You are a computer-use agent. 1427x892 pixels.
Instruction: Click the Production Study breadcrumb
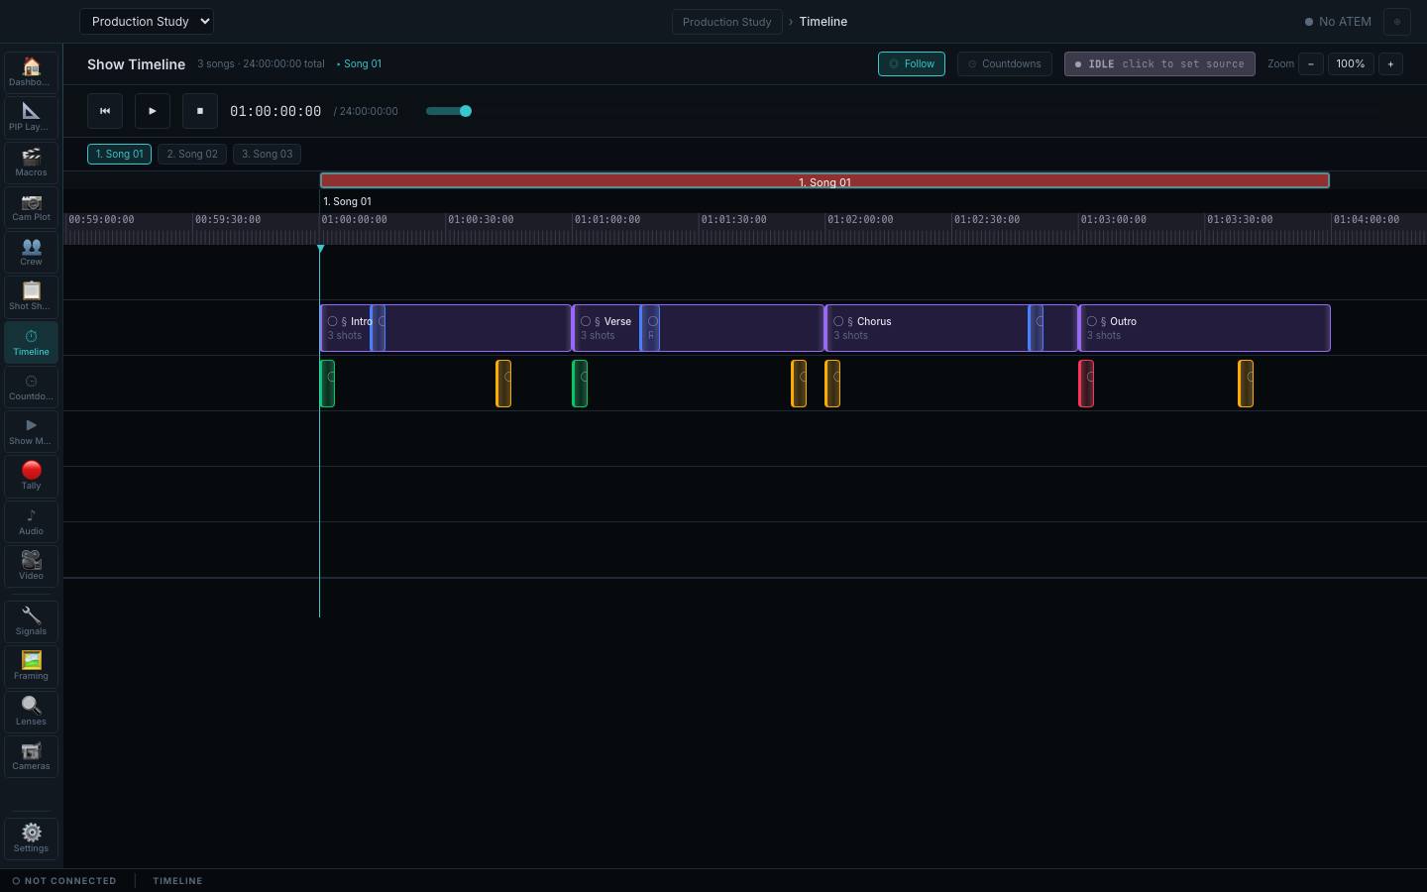click(726, 22)
